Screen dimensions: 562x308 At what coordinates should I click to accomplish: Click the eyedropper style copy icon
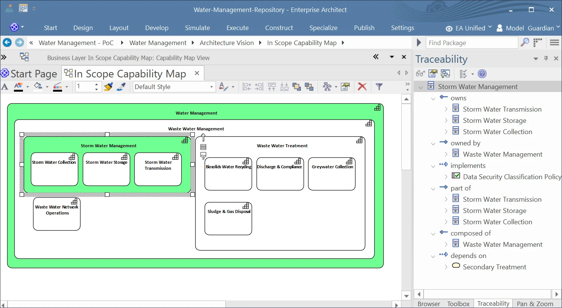click(121, 87)
